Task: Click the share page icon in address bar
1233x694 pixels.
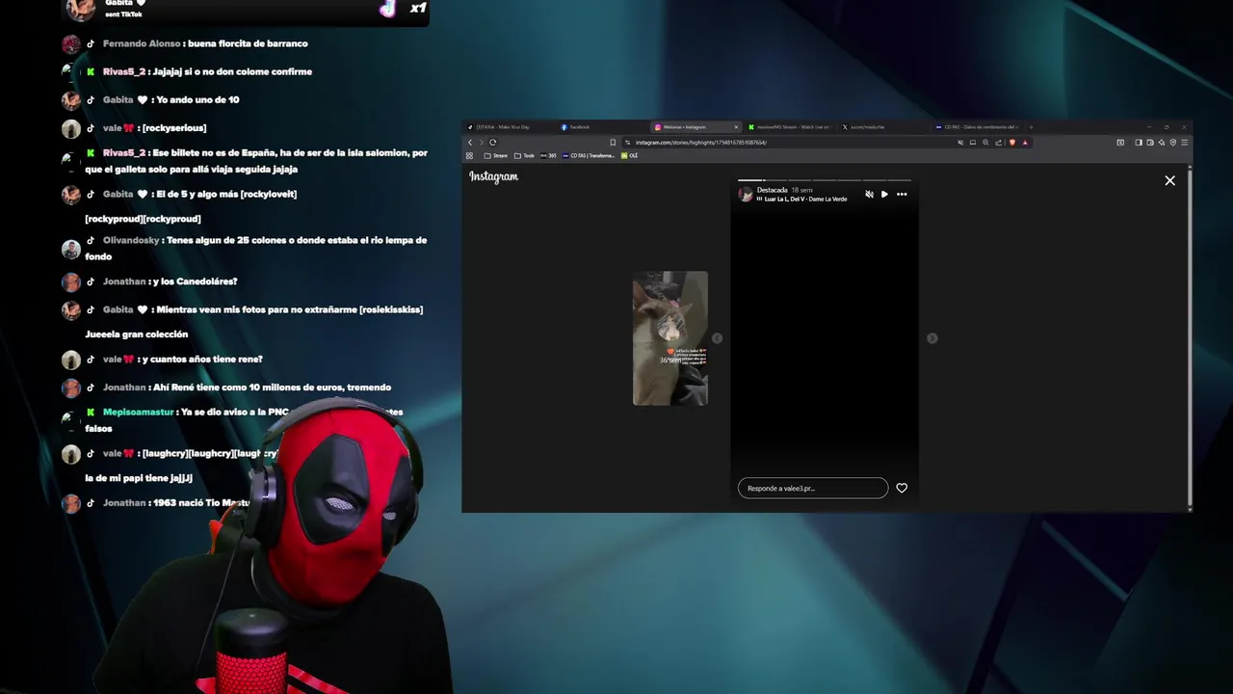Action: point(998,143)
